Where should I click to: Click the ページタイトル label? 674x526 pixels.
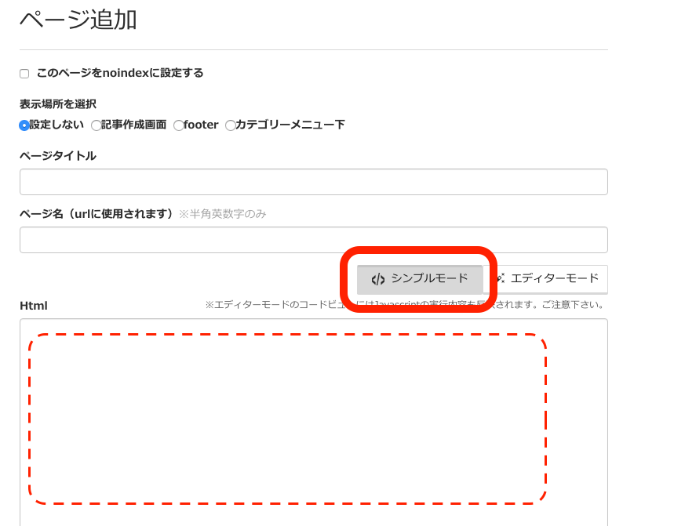tap(58, 156)
